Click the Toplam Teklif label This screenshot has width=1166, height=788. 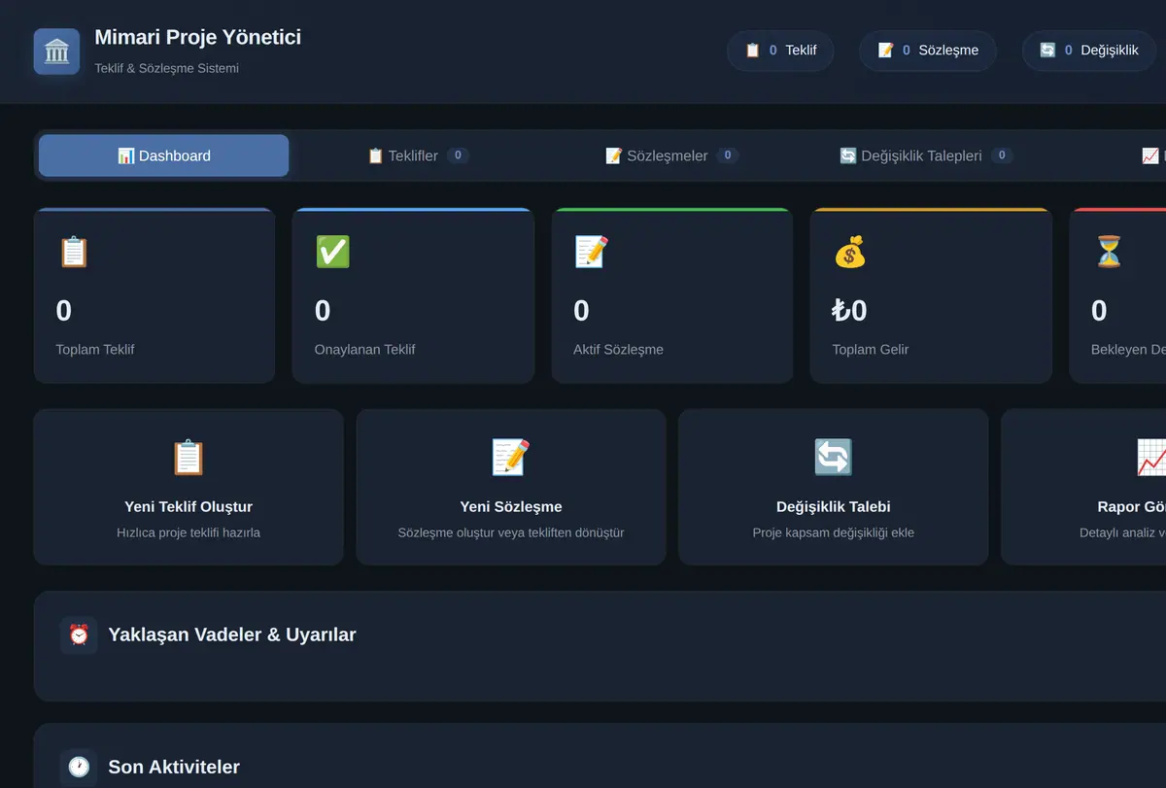95,349
